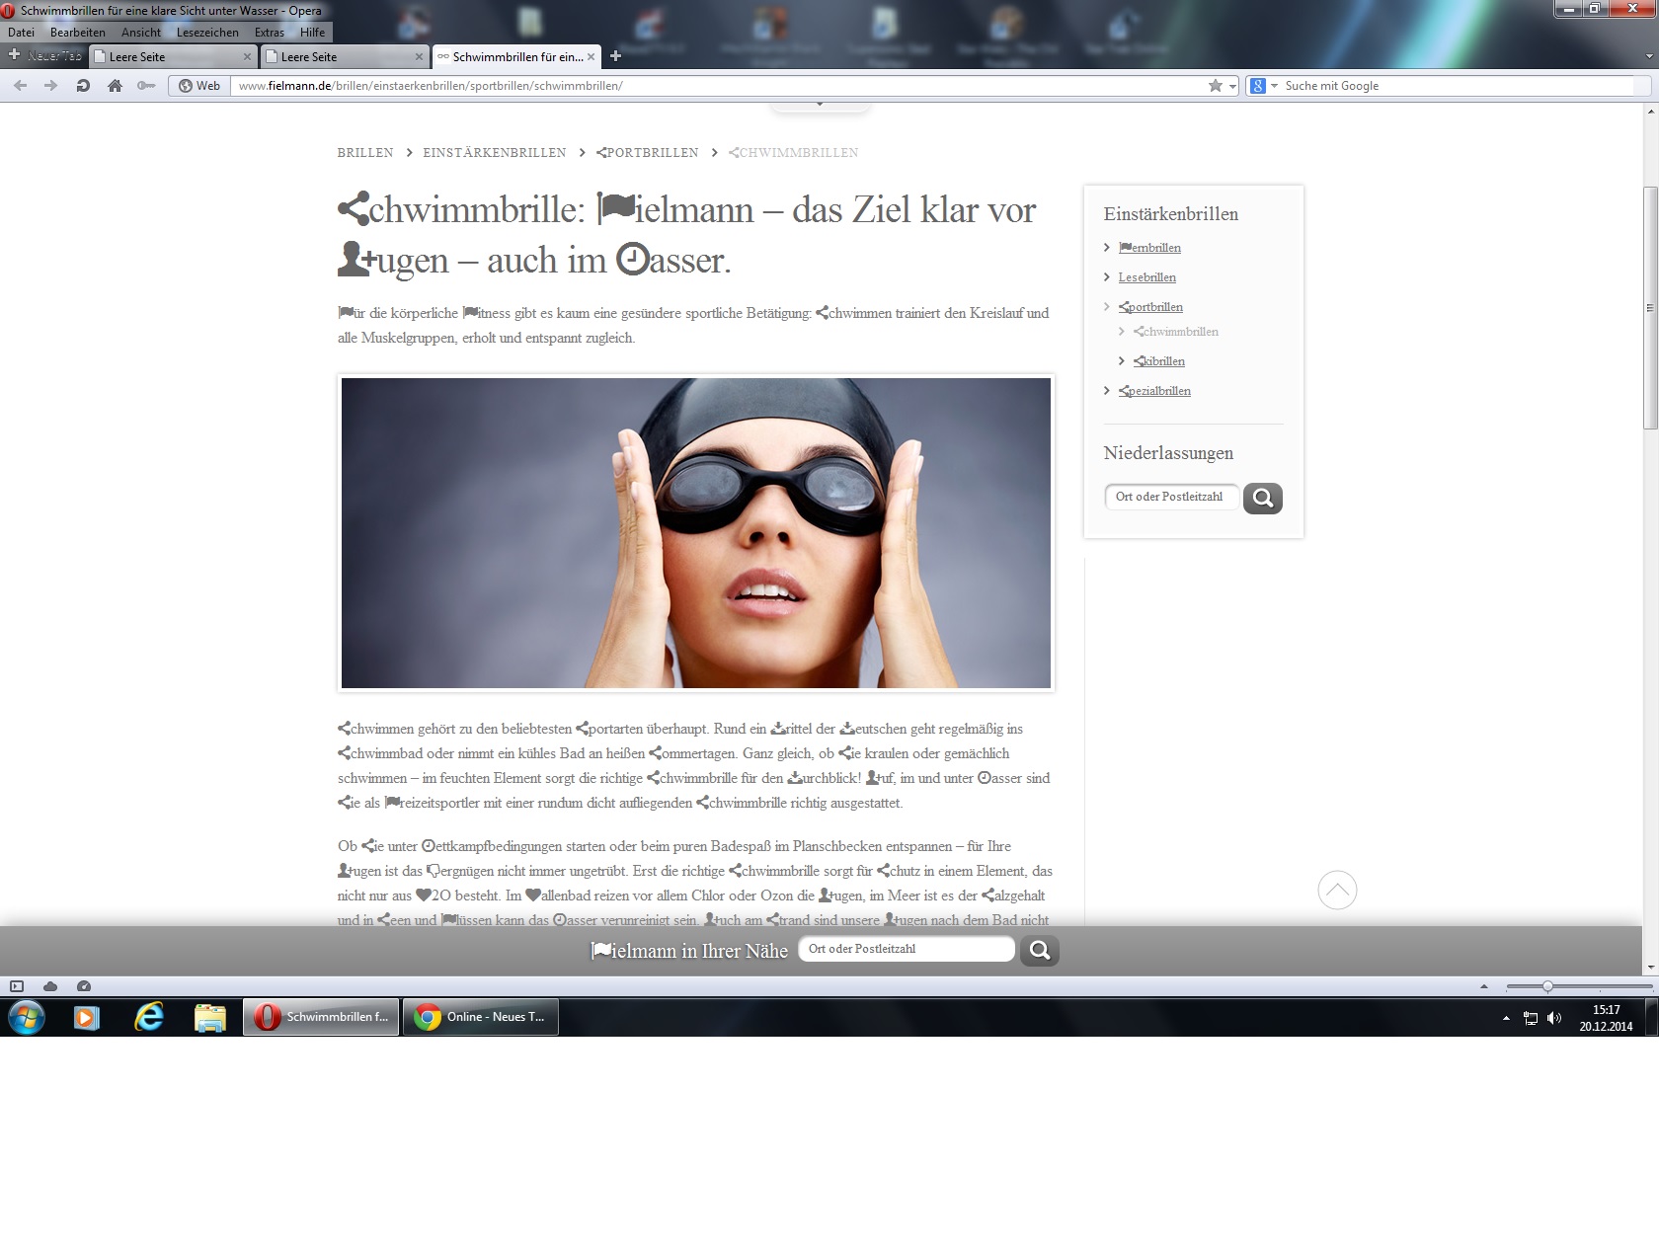Click the scrollbar down arrow
This screenshot has height=1246, width=1659.
(1650, 968)
